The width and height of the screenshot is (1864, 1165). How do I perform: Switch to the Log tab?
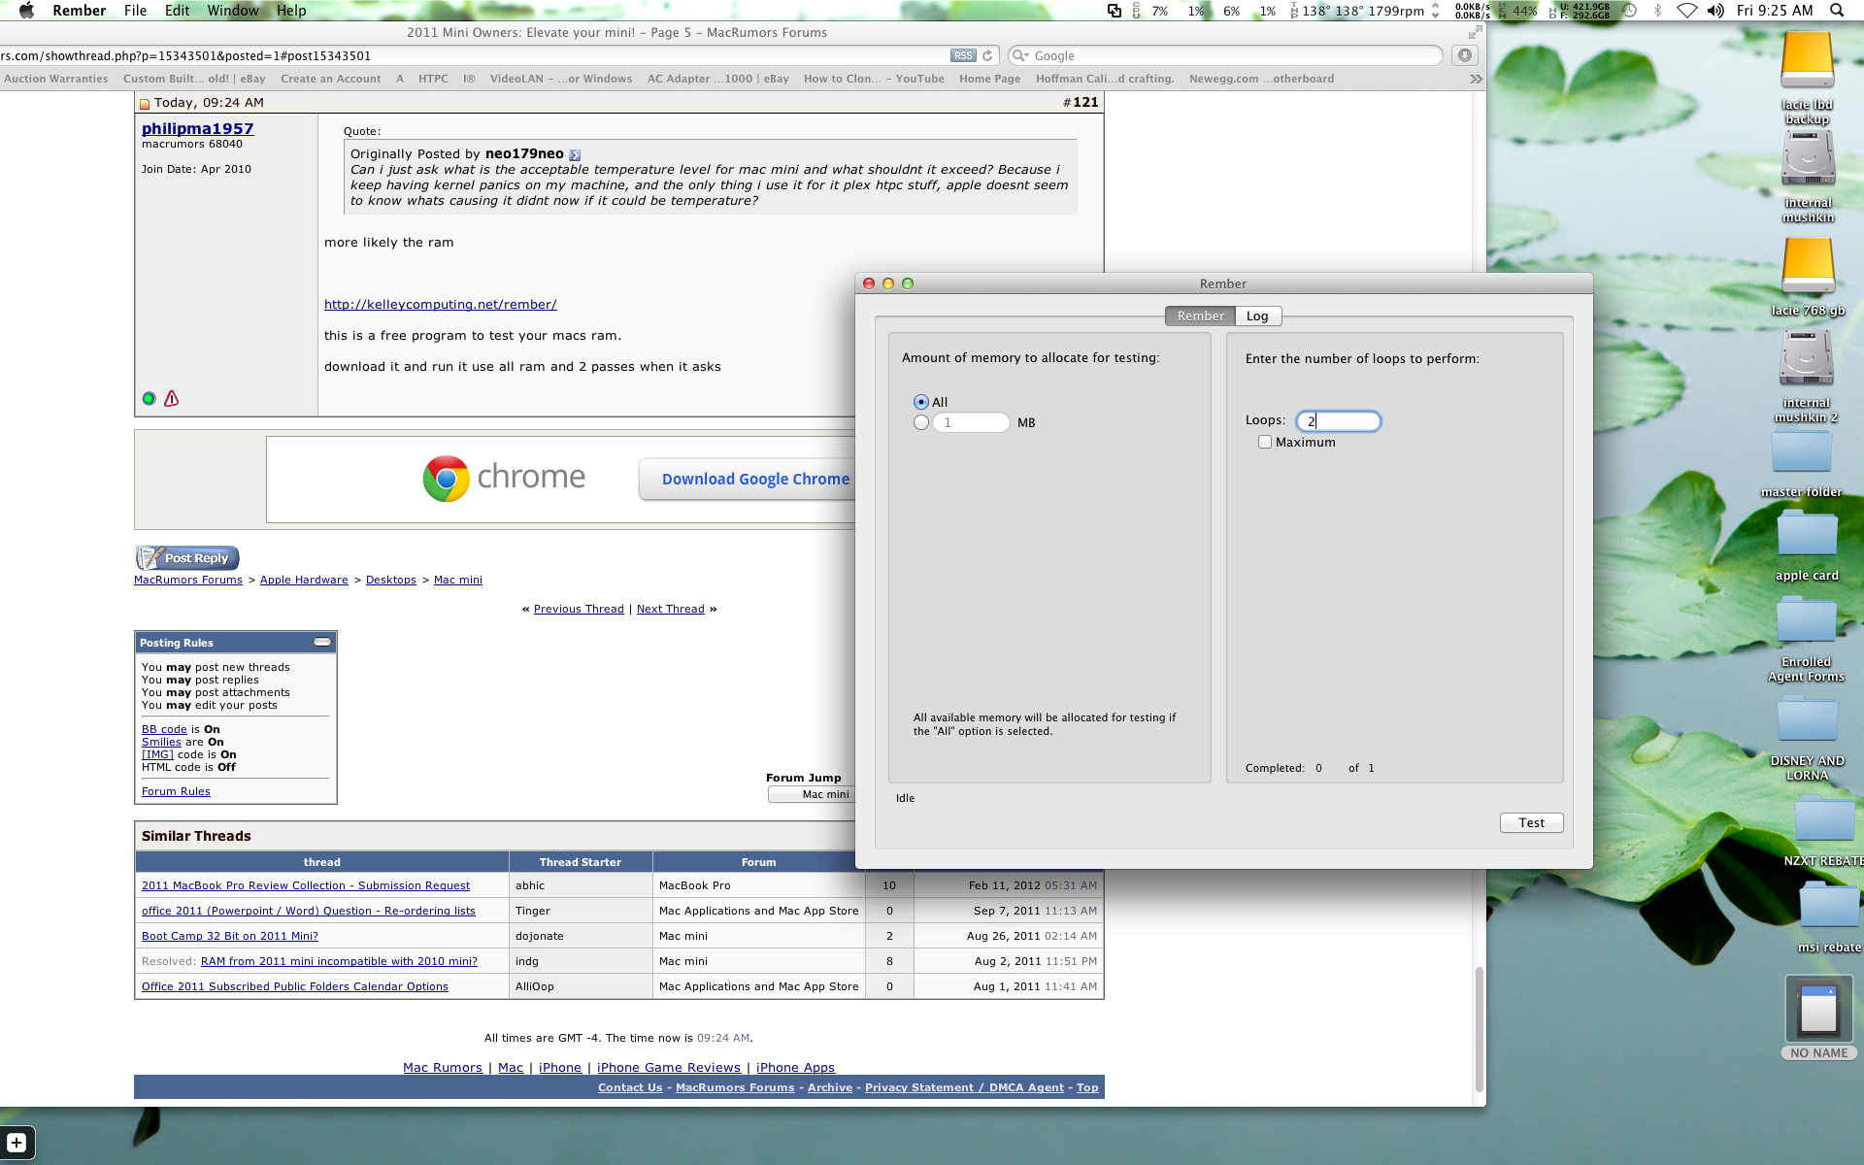(x=1257, y=316)
